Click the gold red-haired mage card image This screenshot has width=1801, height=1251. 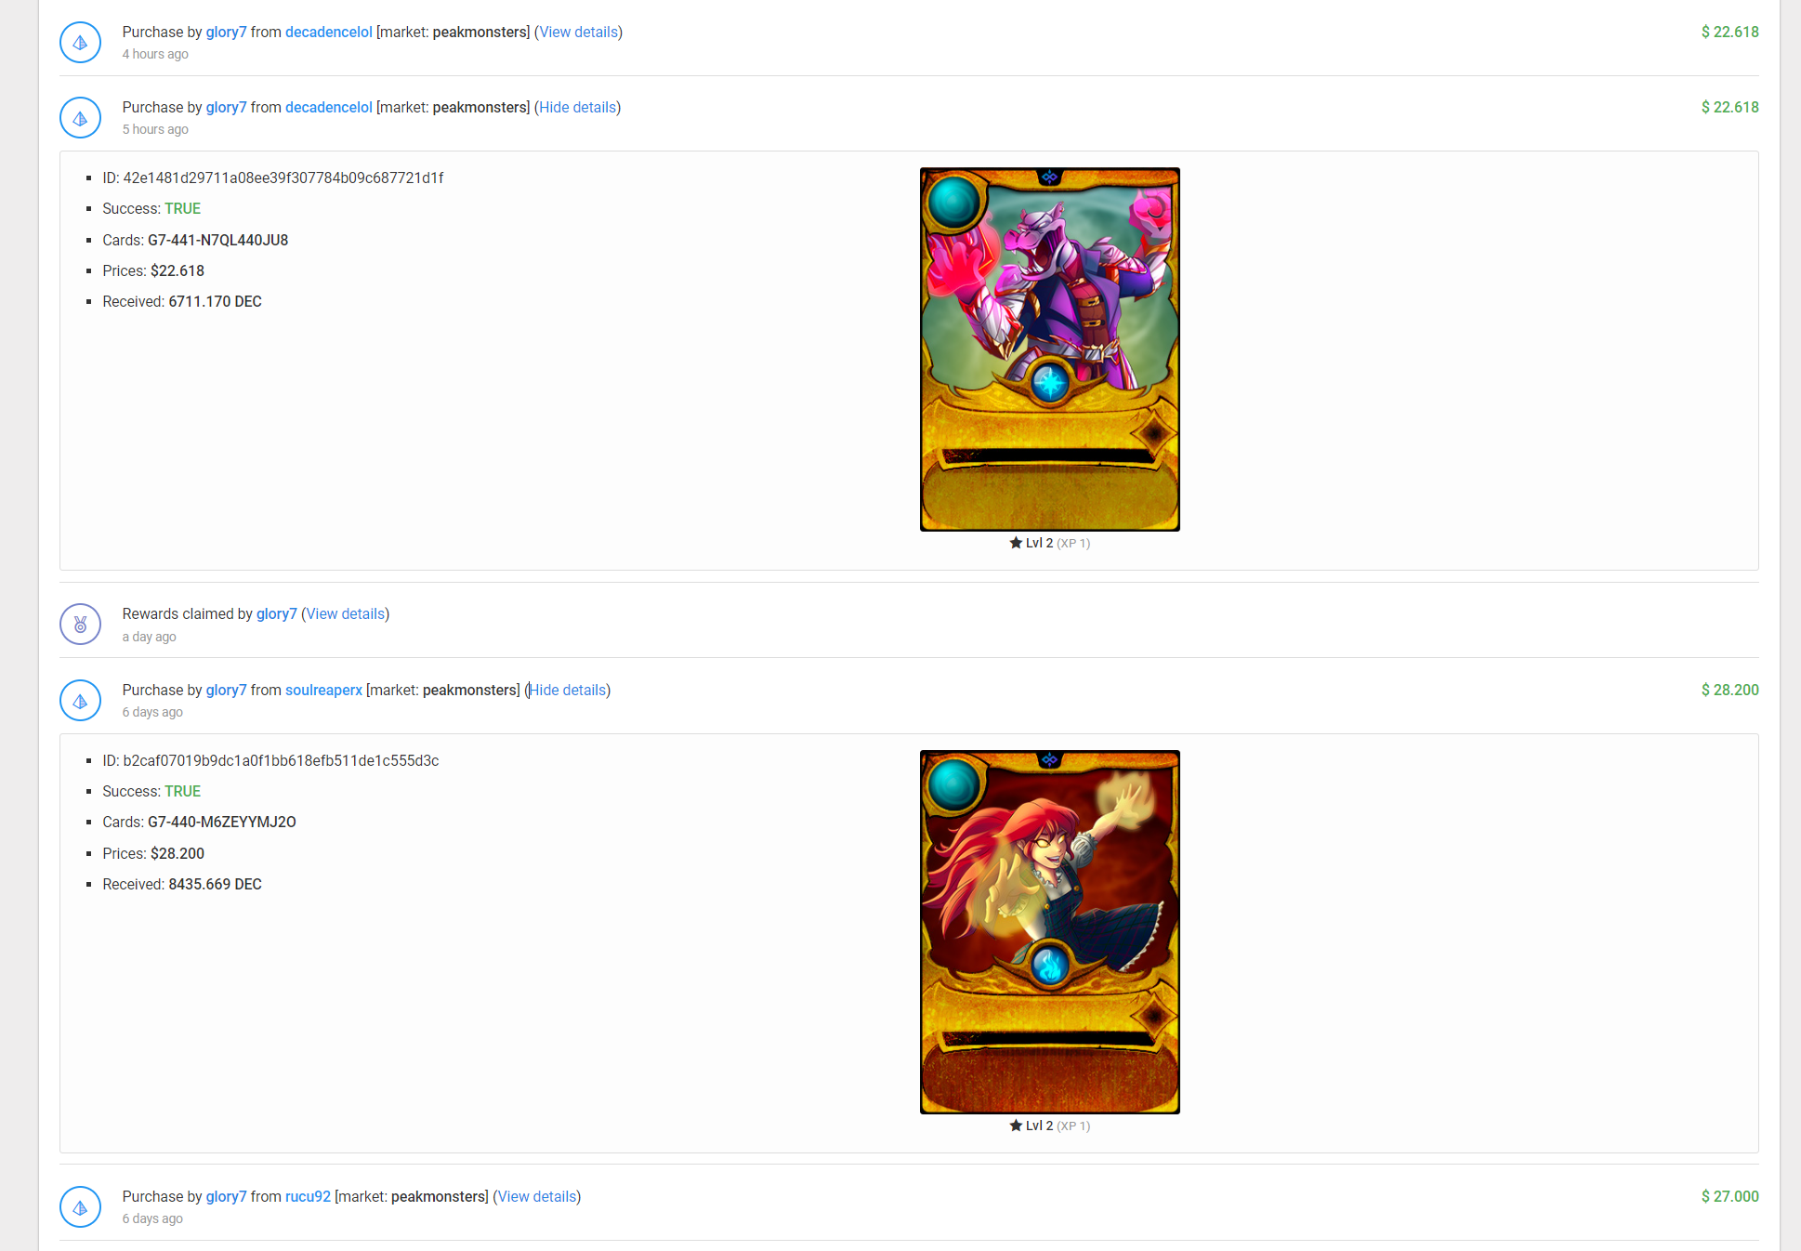point(1049,932)
